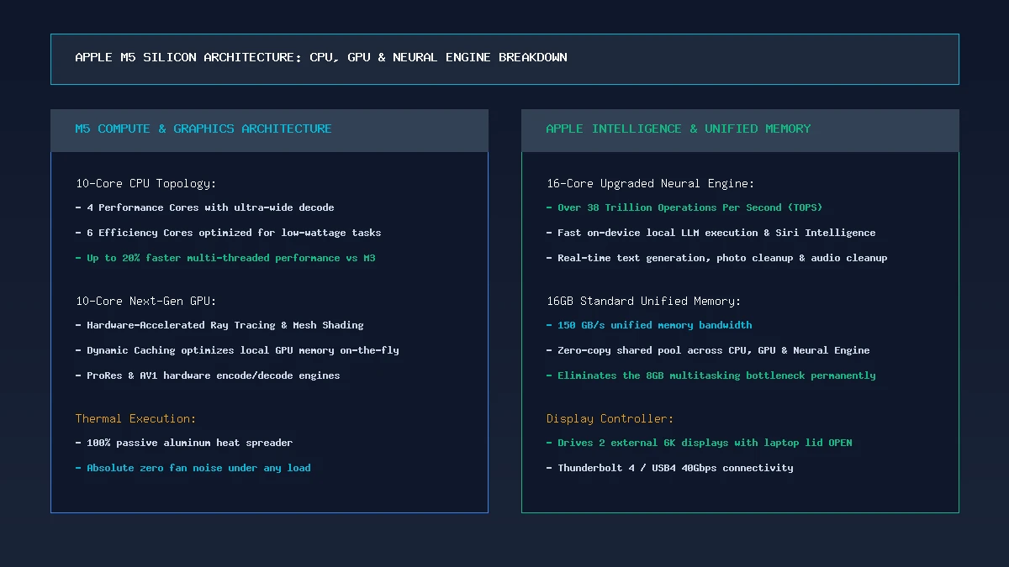The height and width of the screenshot is (567, 1009).
Task: Click '100% passive aluminum heat spreader' line
Action: click(x=184, y=443)
